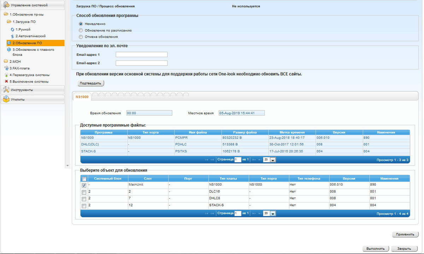Check the STACK-S slot 12 row checkbox
Image resolution: width=424 pixels, height=254 pixels.
click(x=84, y=206)
